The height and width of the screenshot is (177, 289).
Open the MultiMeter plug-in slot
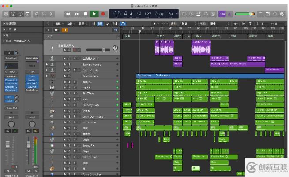click(32, 90)
